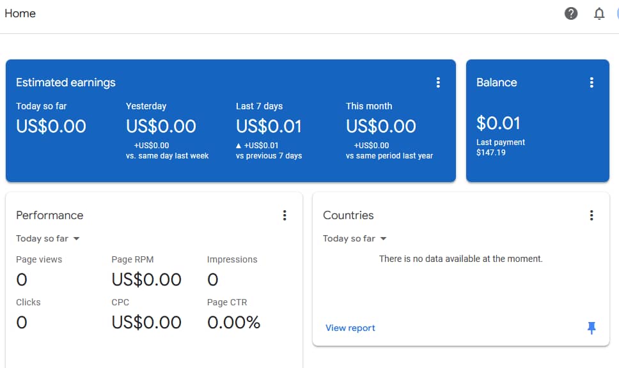Open Balance card three-dot menu
The width and height of the screenshot is (619, 368).
[592, 82]
